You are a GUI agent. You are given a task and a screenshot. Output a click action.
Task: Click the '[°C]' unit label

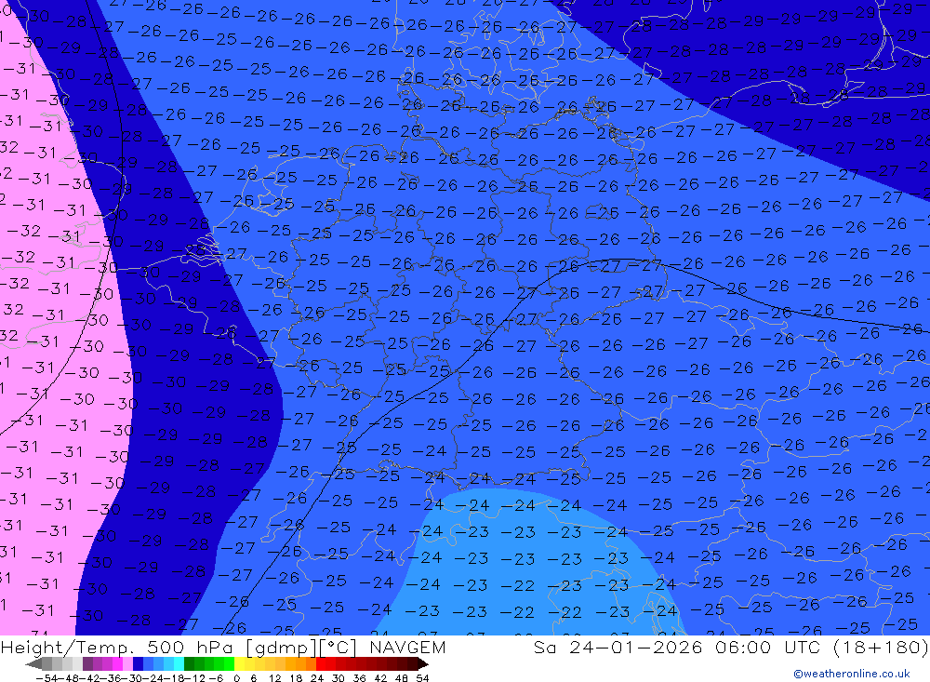click(x=339, y=648)
